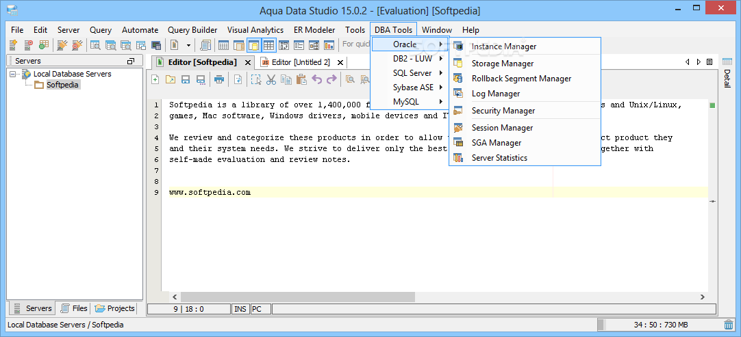Select Oracle in DBA Tools menu
This screenshot has height=337, width=741.
click(410, 45)
